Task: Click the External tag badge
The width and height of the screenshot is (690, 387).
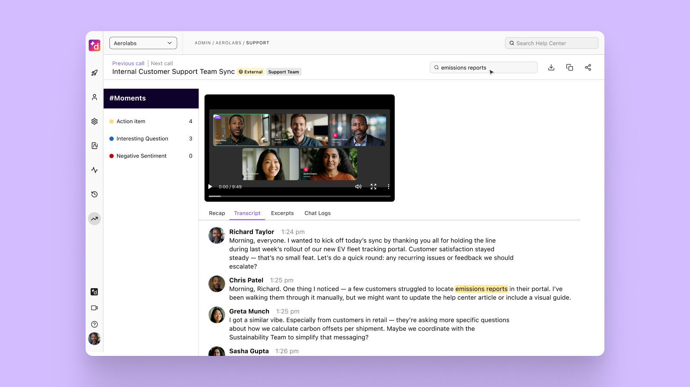Action: click(x=251, y=72)
